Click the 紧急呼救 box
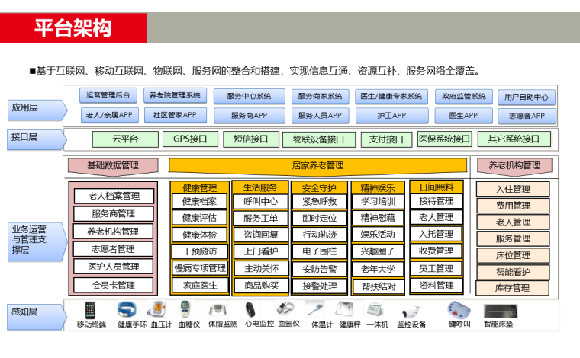Screen dimensions: 580x358 coord(319,202)
